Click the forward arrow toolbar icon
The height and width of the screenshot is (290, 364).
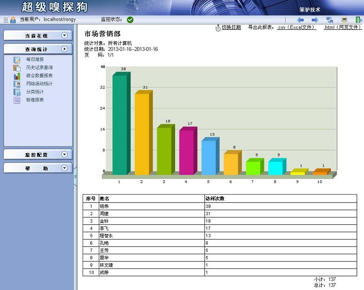315,20
